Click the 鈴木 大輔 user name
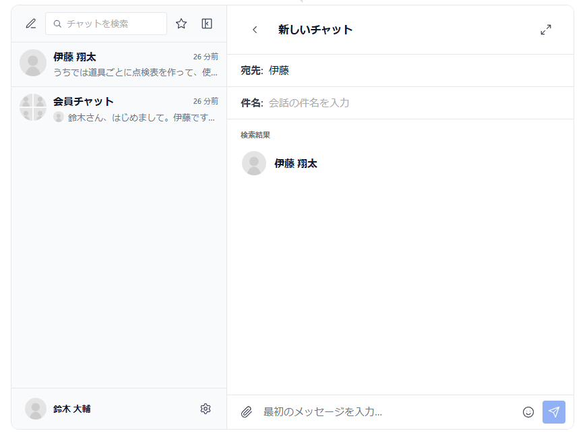The width and height of the screenshot is (585, 433). click(72, 409)
